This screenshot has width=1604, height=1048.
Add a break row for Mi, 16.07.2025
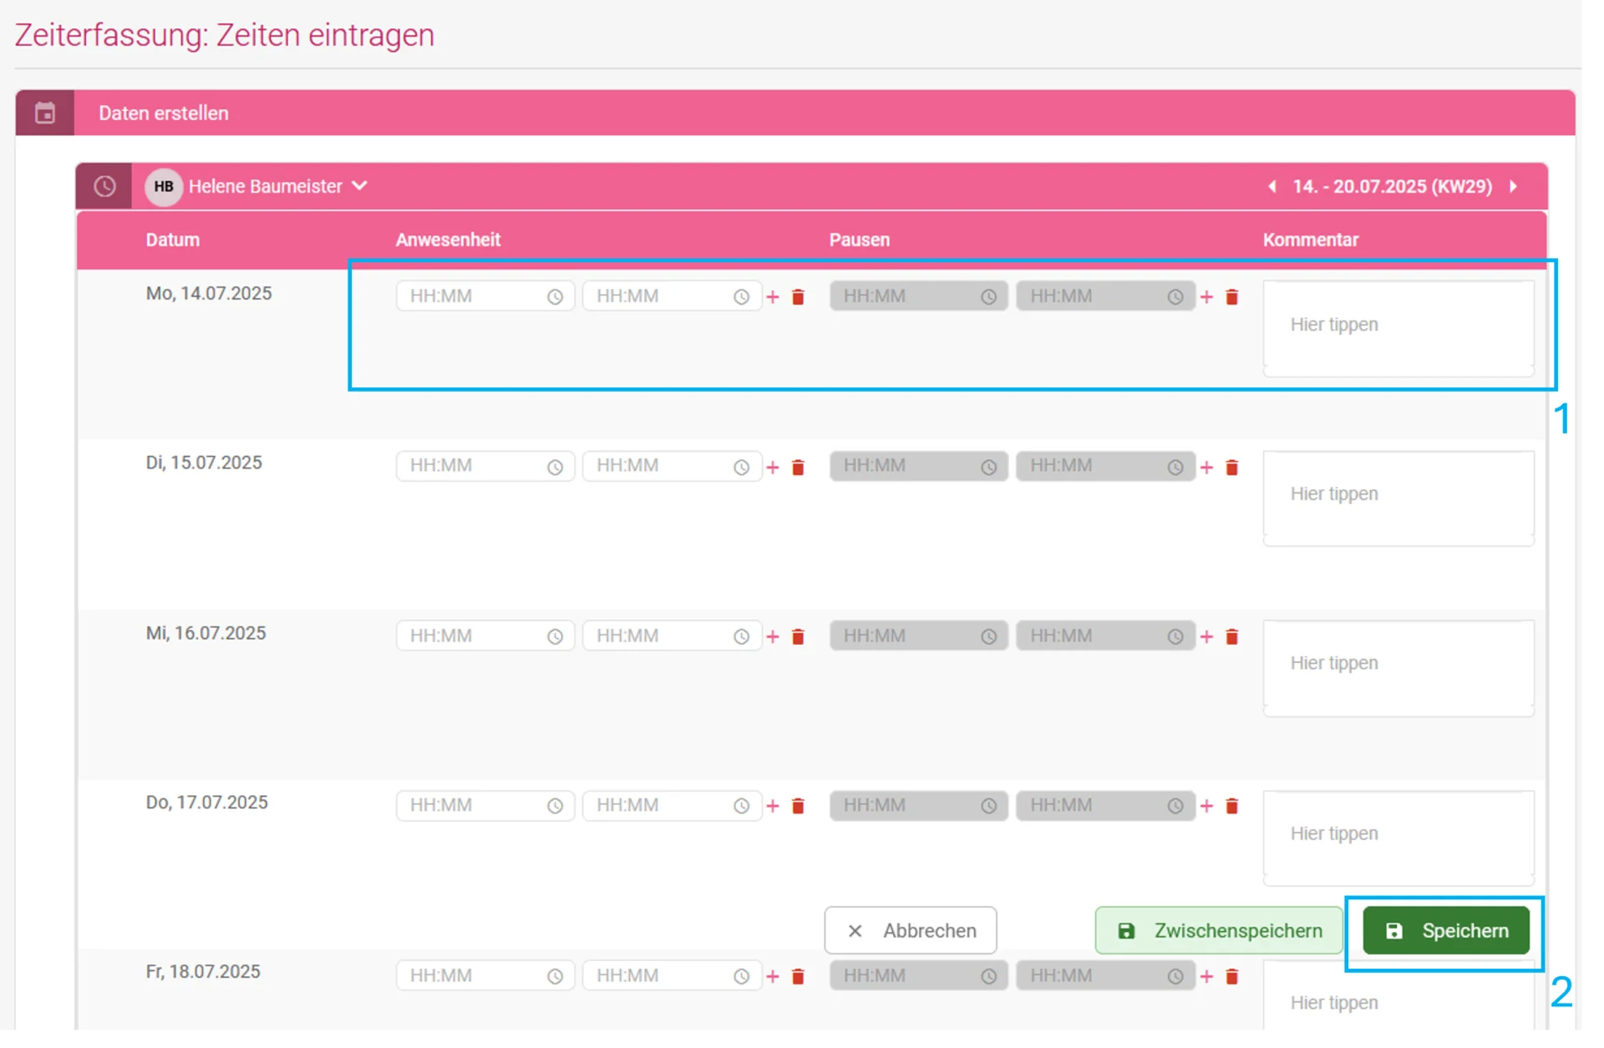click(1206, 636)
